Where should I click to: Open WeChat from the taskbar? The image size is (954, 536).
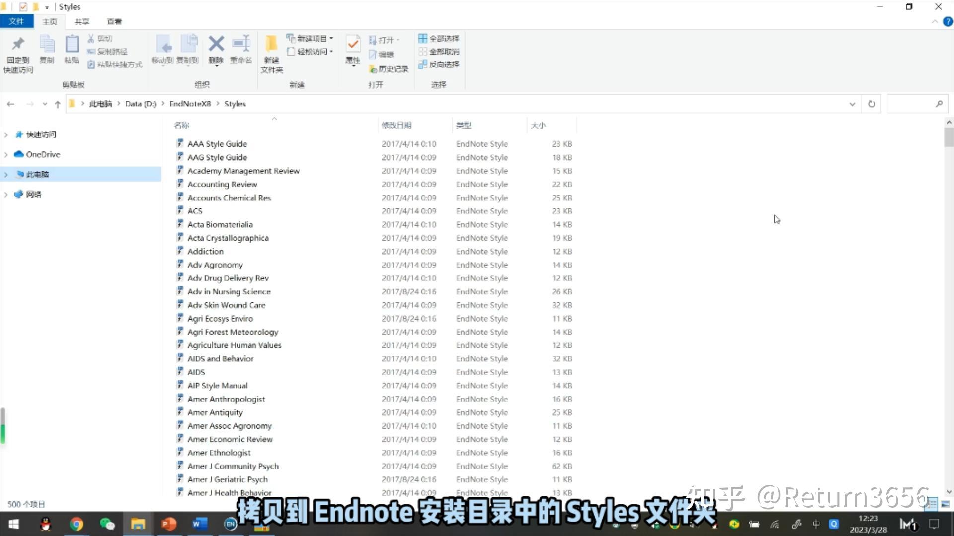click(x=107, y=524)
